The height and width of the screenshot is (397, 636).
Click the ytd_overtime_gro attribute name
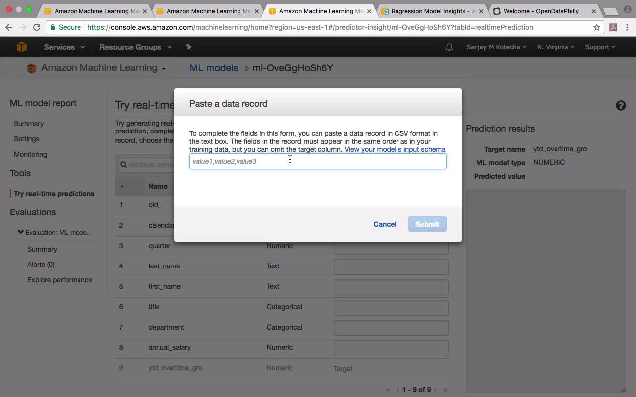coord(175,368)
